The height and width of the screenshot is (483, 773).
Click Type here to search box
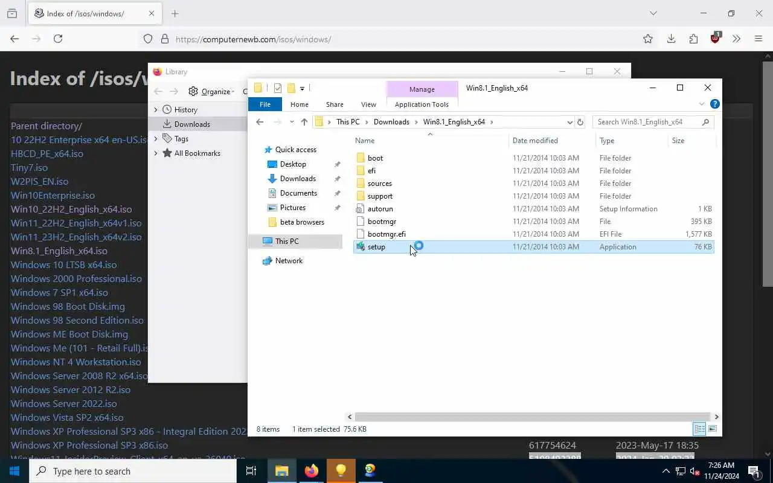tap(133, 471)
